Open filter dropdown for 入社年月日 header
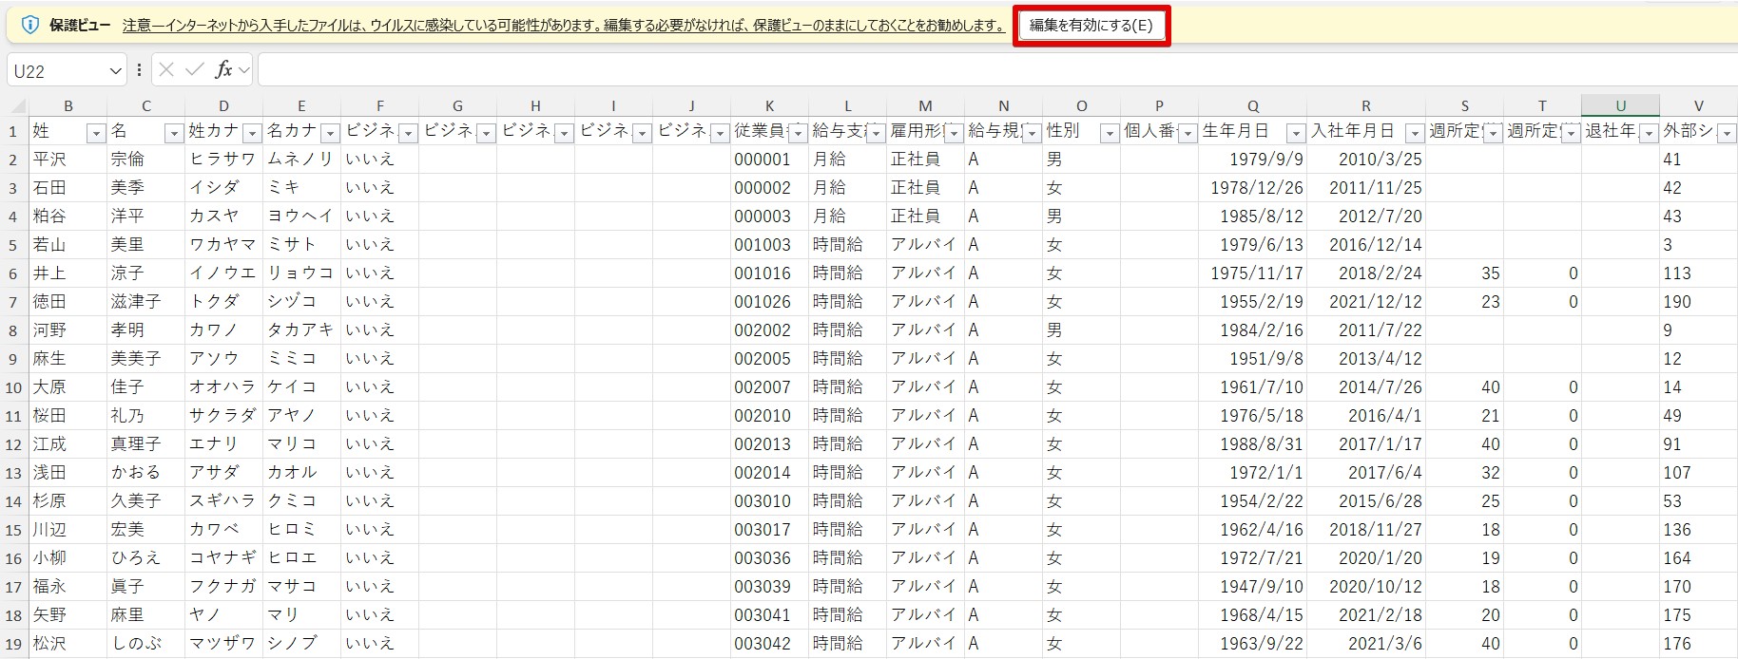The image size is (1738, 659). pos(1415,133)
